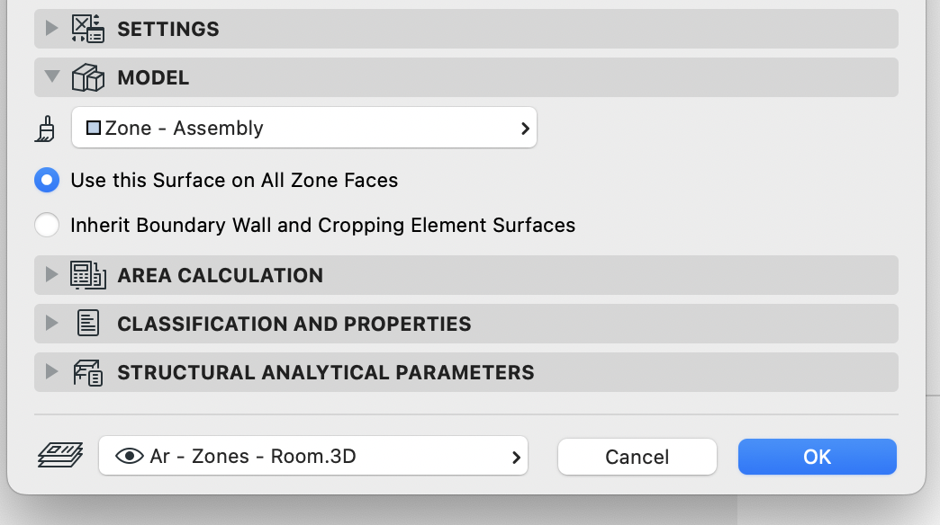The height and width of the screenshot is (525, 940).
Task: Collapse the Model section
Action: point(51,77)
